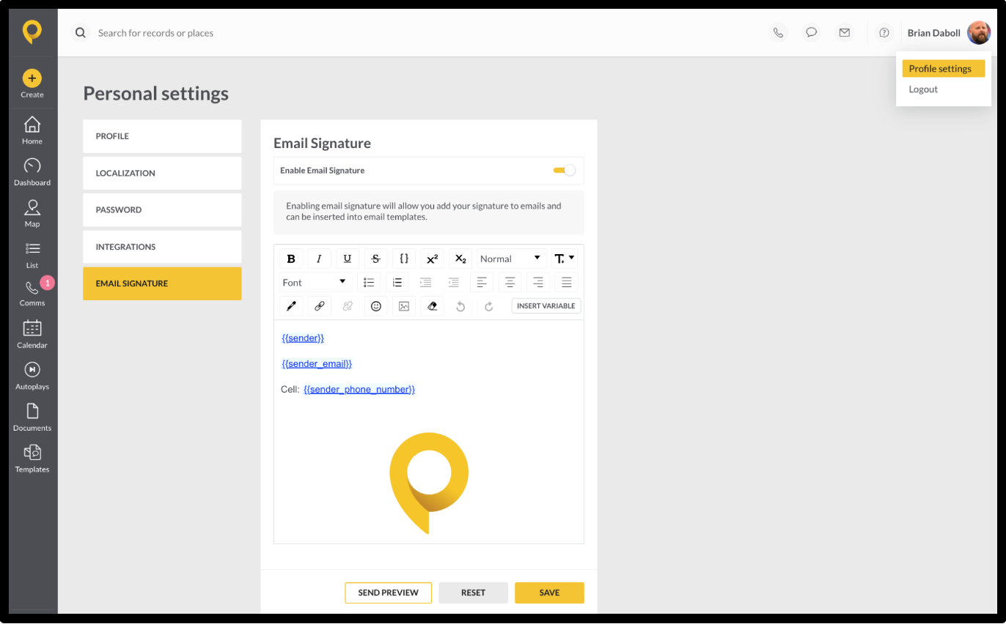Align text left

pos(482,282)
